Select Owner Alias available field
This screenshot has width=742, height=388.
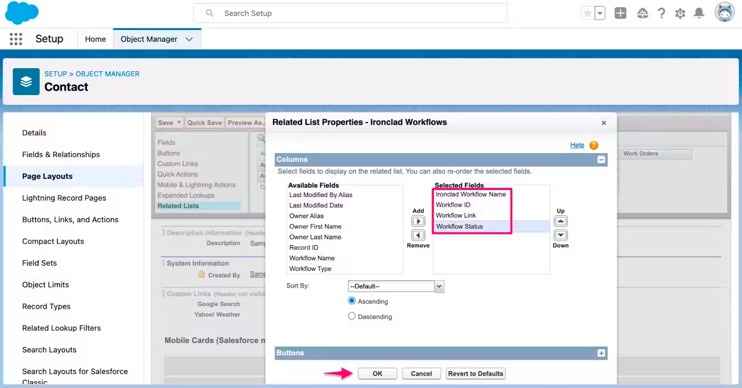(x=307, y=216)
